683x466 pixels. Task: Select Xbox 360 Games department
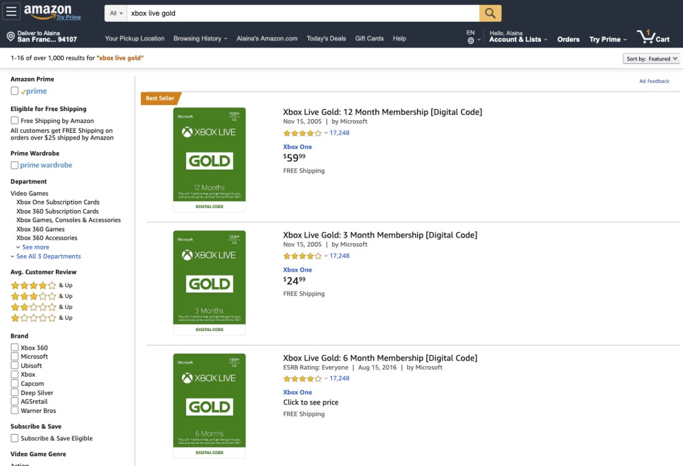point(40,229)
